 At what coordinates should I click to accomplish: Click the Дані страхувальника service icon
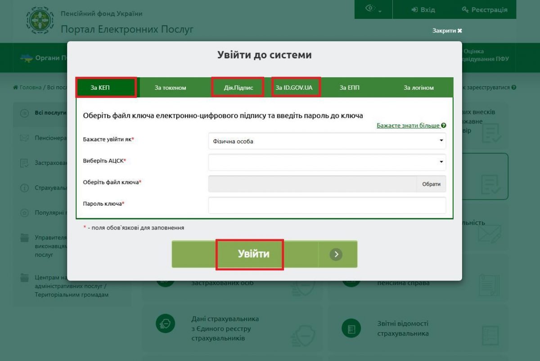[165, 323]
